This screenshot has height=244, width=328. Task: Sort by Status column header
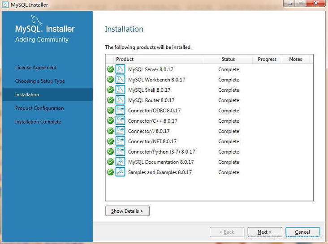click(228, 59)
